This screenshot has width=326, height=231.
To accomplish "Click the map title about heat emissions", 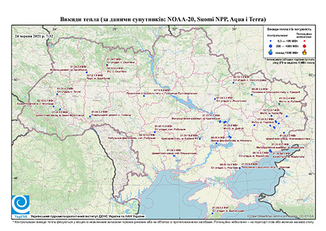I will [x=163, y=19].
